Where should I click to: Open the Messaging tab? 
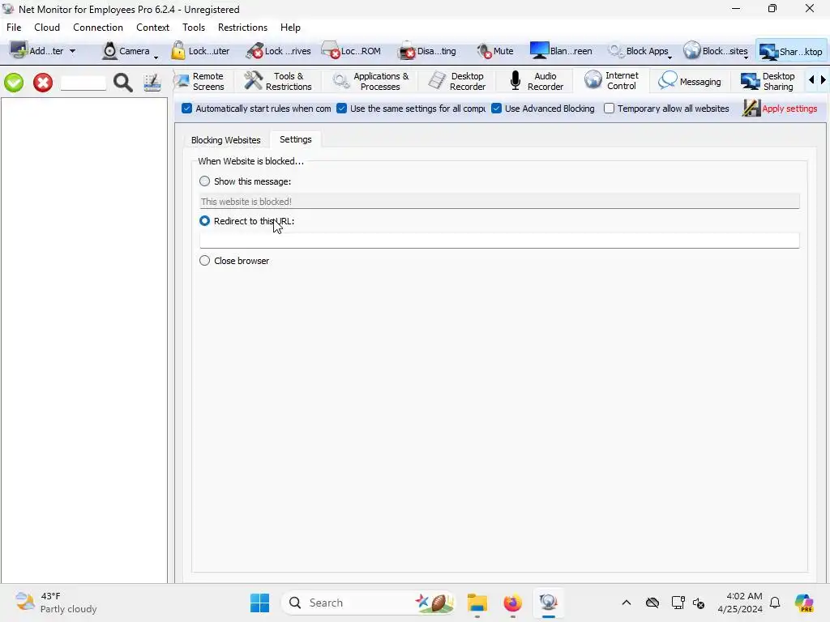689,82
